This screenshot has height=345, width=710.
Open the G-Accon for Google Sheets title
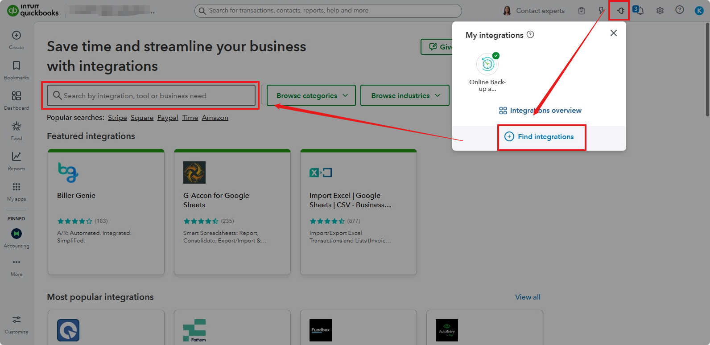[x=216, y=200]
